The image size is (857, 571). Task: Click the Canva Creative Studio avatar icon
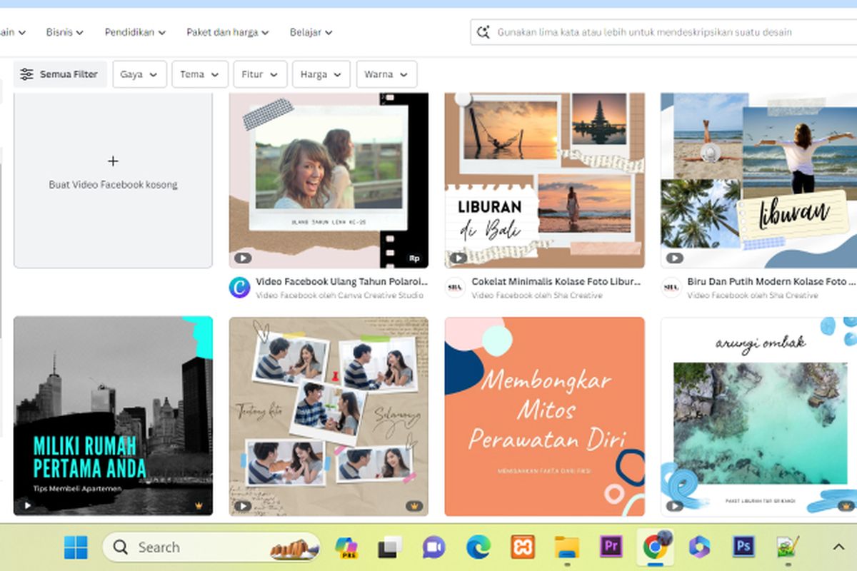point(239,288)
